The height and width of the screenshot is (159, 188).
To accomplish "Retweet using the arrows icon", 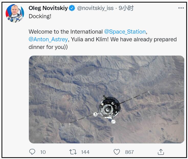I will pyautogui.click(x=73, y=152).
